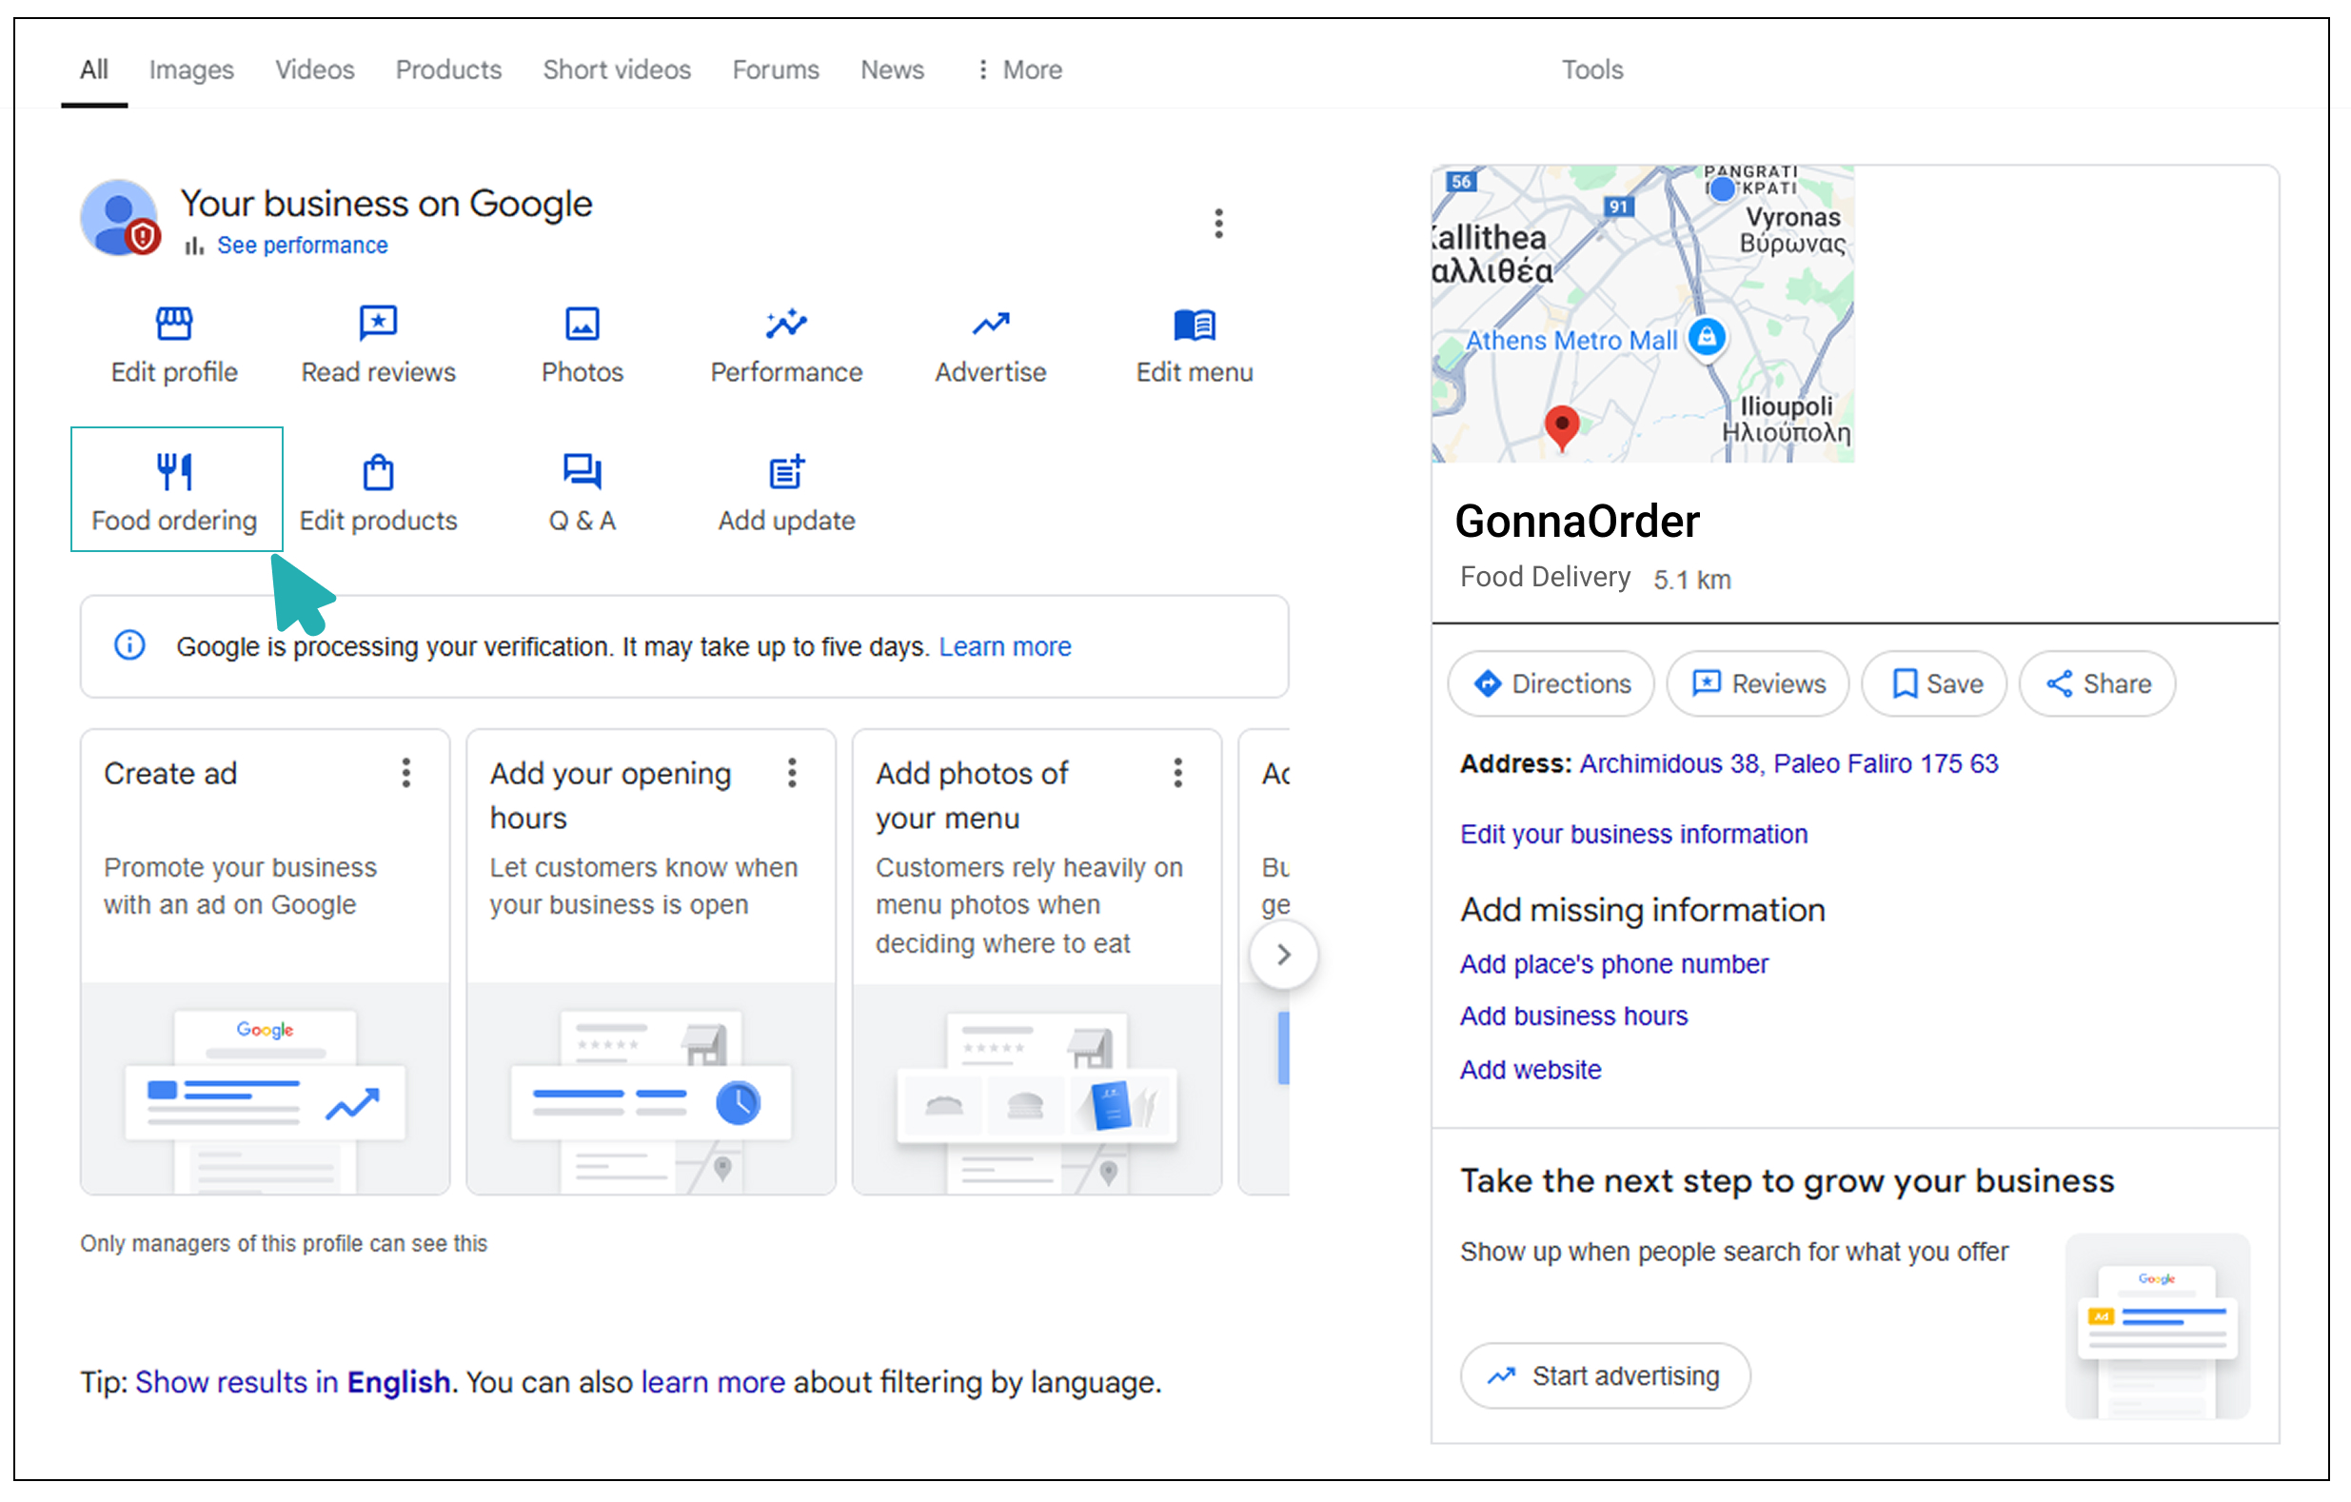
Task: Open the Advertise trending arrow icon
Action: point(990,324)
